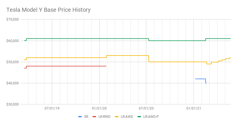The width and height of the screenshot is (237, 125).
Task: Click the $70,000 y-axis label
Action: pos(13,19)
